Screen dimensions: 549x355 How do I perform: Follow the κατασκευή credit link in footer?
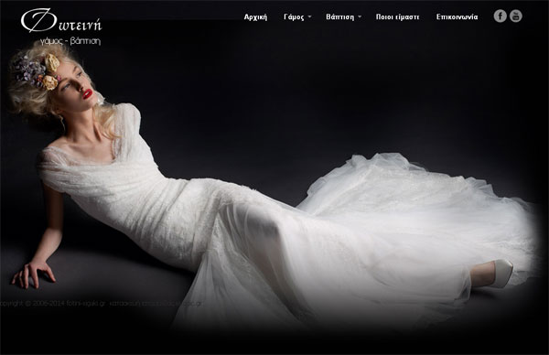(x=156, y=303)
